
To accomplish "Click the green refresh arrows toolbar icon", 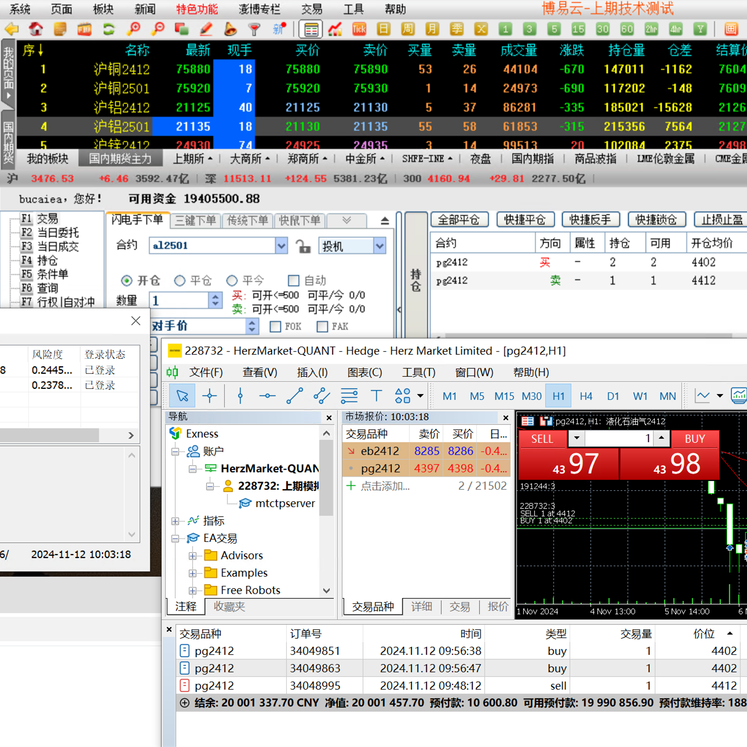I will [x=109, y=28].
